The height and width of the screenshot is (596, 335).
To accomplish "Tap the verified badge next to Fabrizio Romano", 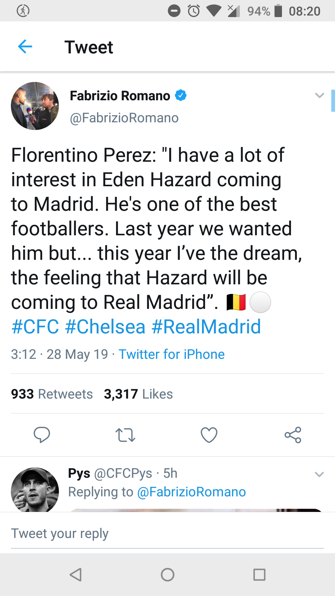I will pyautogui.click(x=181, y=96).
